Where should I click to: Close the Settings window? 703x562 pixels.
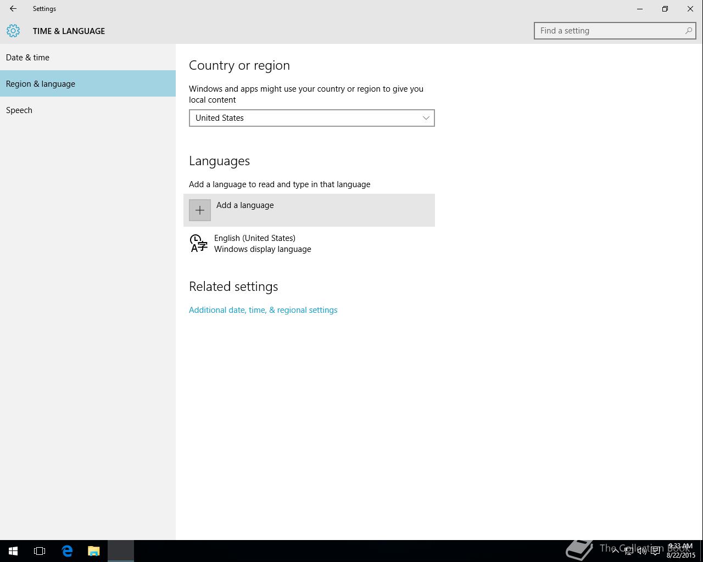690,9
